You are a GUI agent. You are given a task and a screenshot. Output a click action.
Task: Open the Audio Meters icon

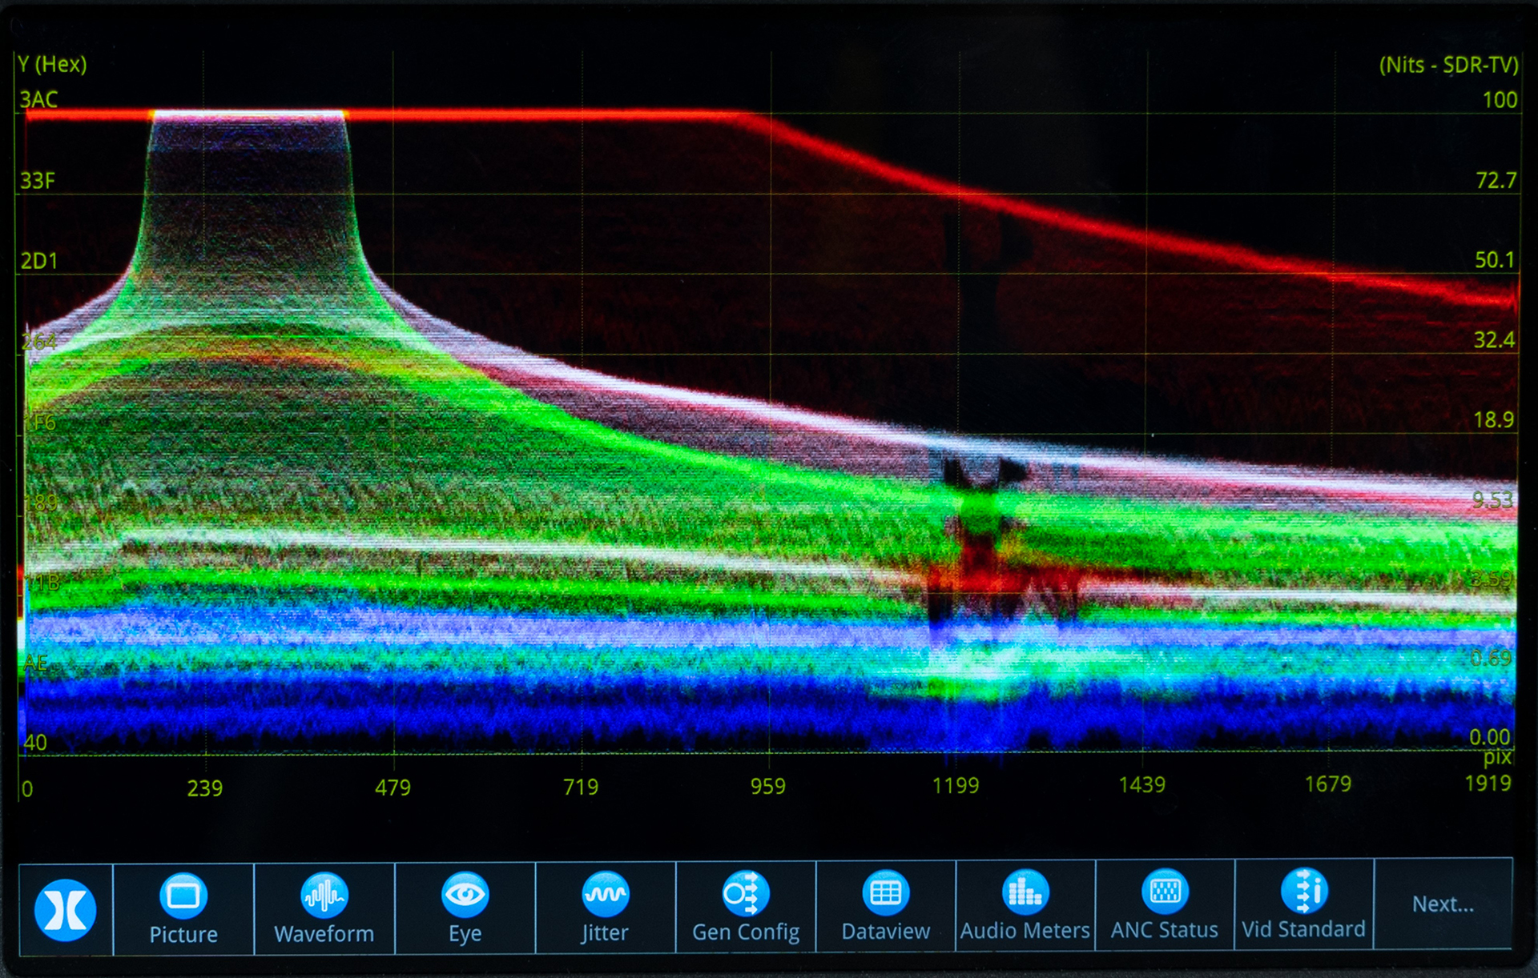[1025, 892]
